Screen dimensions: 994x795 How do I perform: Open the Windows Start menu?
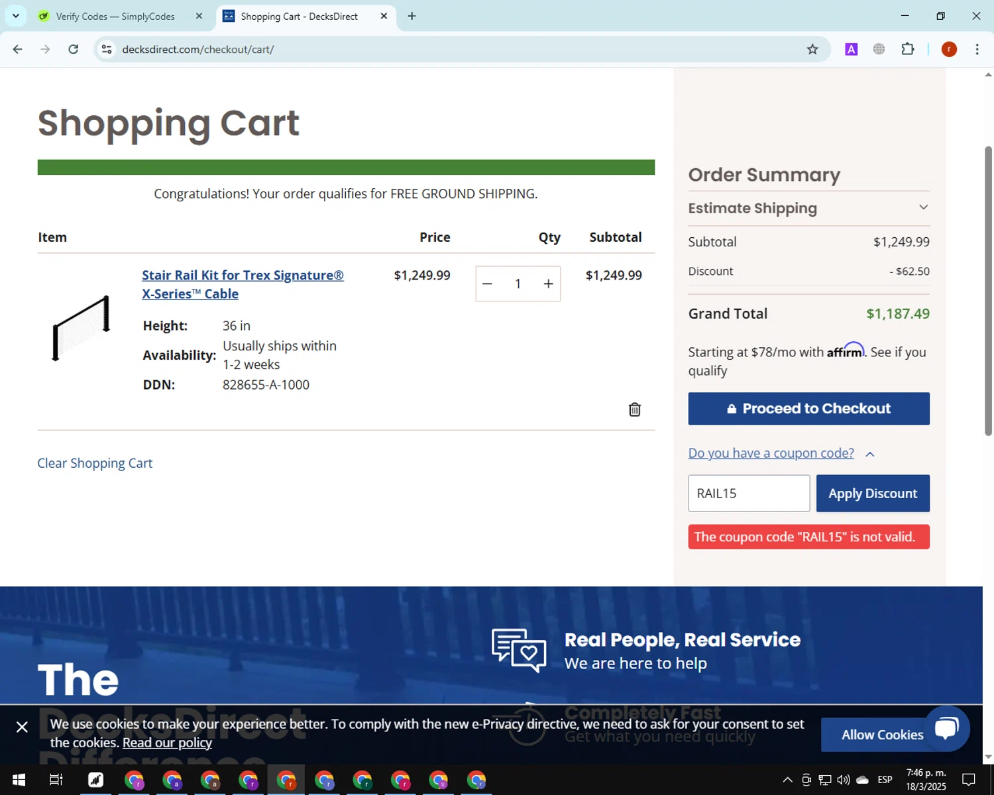pyautogui.click(x=19, y=780)
